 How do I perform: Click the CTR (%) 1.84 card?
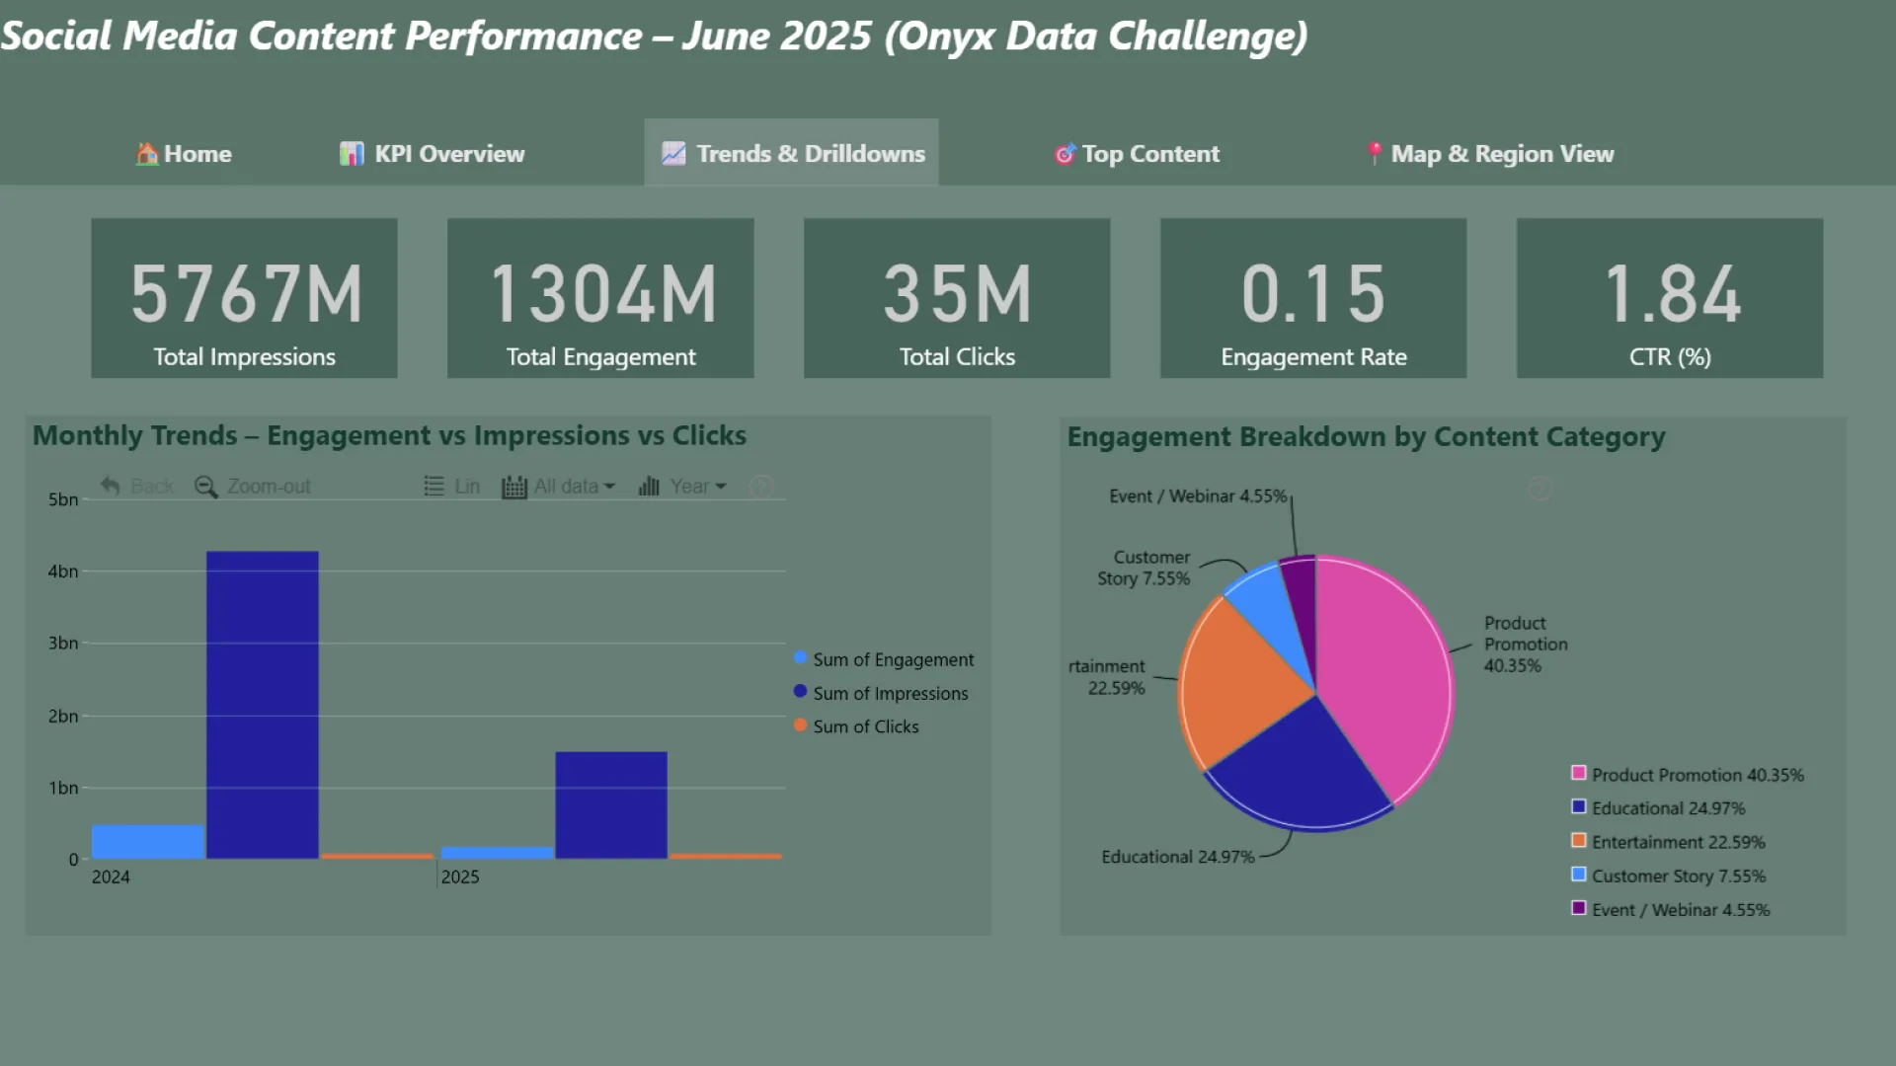pyautogui.click(x=1670, y=298)
